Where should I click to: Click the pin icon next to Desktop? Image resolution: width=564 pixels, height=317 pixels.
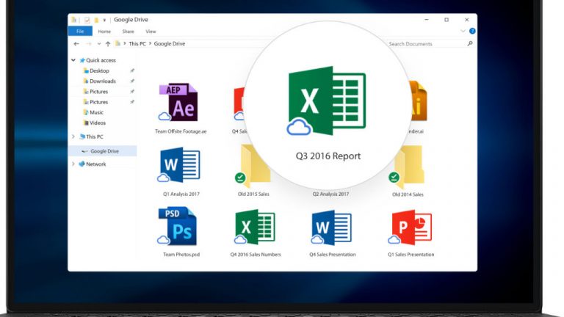(x=132, y=70)
